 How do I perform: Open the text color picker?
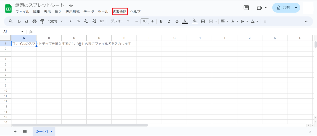pos(185,21)
